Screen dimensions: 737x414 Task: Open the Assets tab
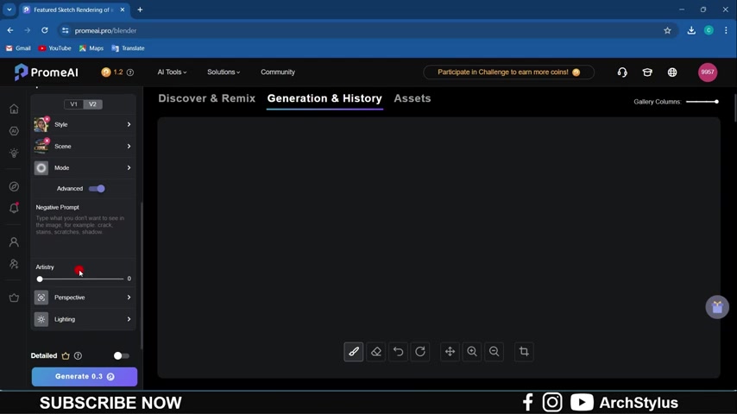(x=413, y=99)
